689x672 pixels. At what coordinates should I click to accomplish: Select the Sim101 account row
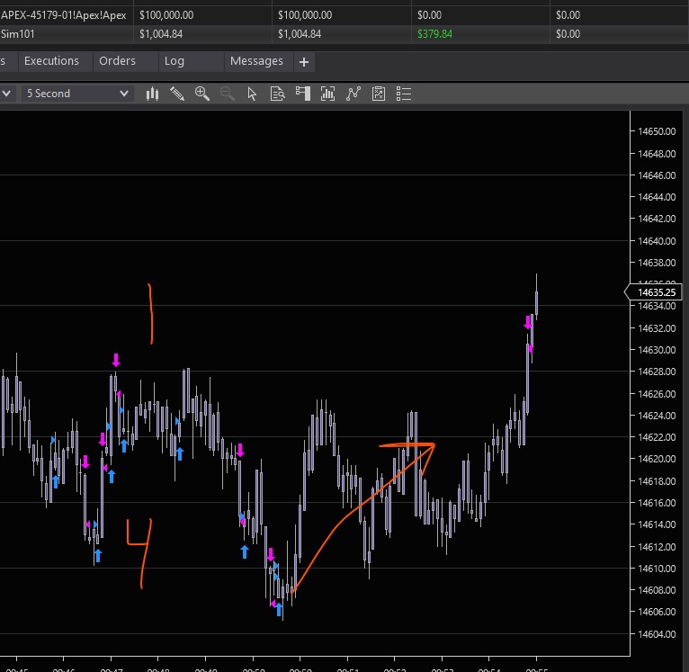coord(13,33)
